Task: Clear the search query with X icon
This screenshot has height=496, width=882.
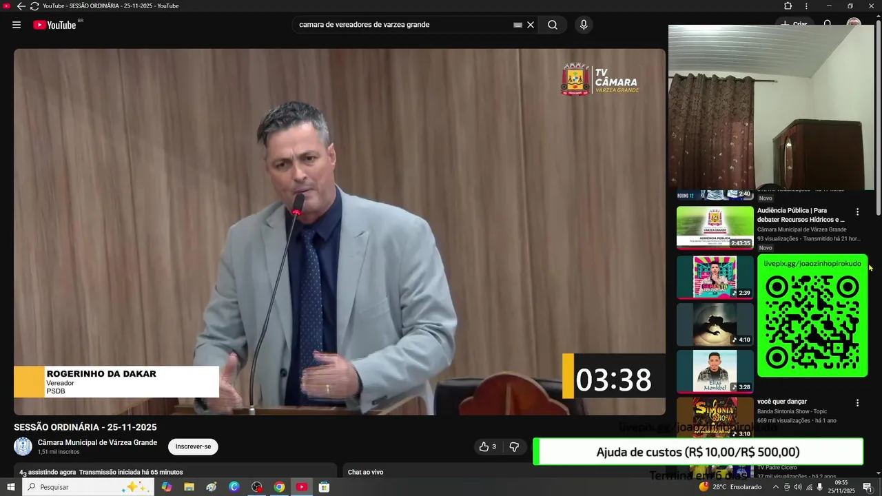Action: pyautogui.click(x=531, y=25)
